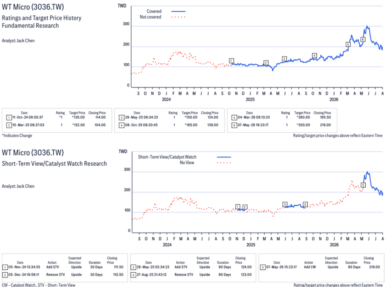The width and height of the screenshot is (385, 287).
Task: Click the '27-Aug-25 21:43:12' date entry
Action: coord(151,274)
